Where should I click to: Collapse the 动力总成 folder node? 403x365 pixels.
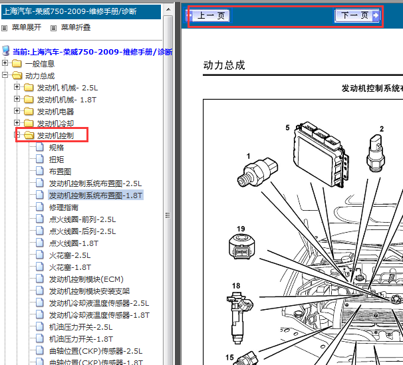coord(5,74)
